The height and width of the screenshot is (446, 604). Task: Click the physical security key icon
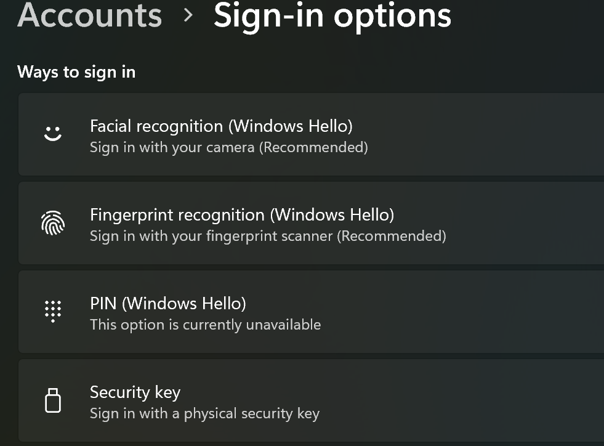[x=53, y=400]
